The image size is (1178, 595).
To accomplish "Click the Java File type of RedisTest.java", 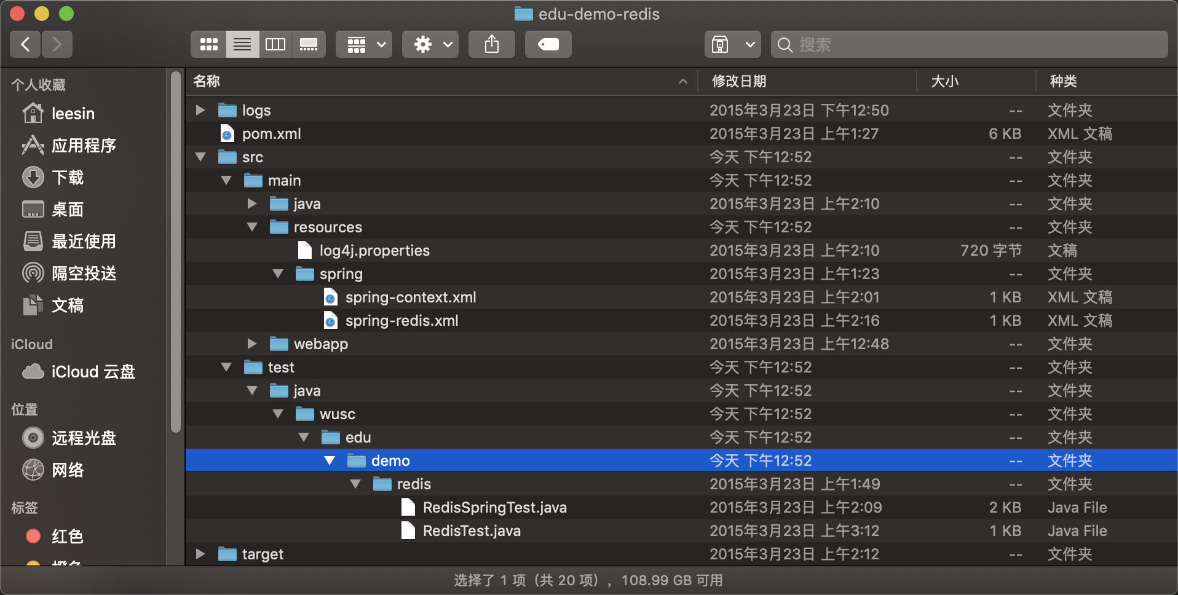I will [1077, 530].
